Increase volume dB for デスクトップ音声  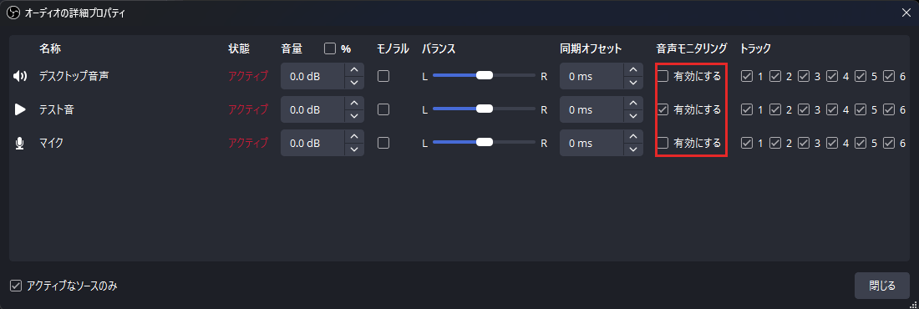point(354,70)
